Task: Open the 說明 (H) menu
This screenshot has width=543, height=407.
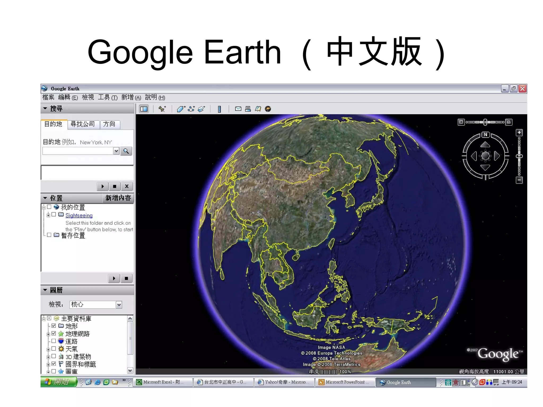Action: click(x=155, y=98)
